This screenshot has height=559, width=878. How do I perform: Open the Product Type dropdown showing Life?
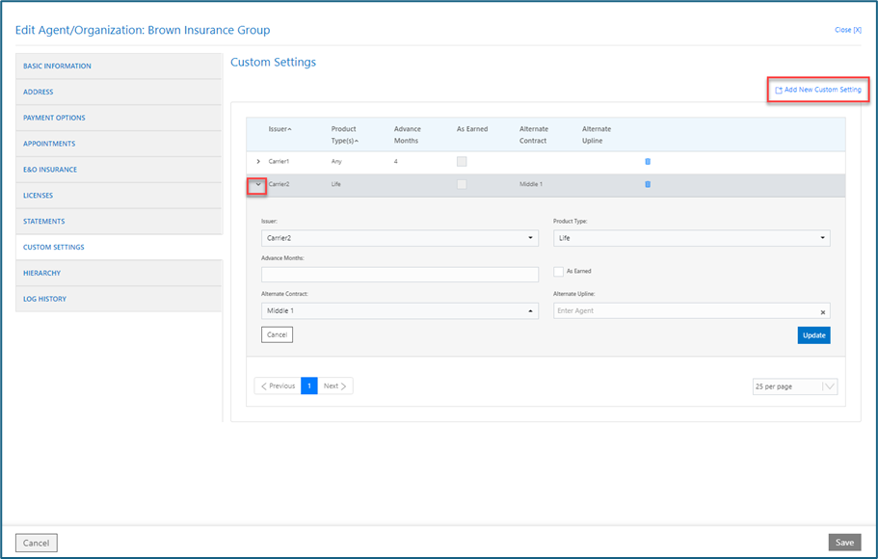click(692, 238)
